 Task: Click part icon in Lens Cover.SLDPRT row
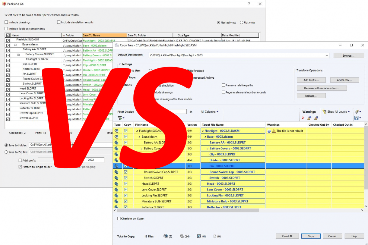pyautogui.click(x=116, y=190)
